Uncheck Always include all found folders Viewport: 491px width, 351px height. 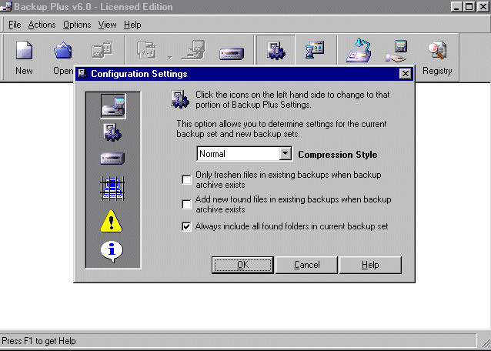click(186, 226)
